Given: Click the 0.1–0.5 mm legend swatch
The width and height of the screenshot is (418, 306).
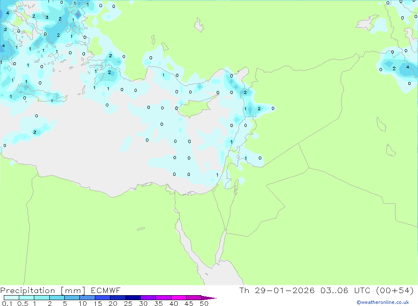Looking at the screenshot, I should point(11,298).
